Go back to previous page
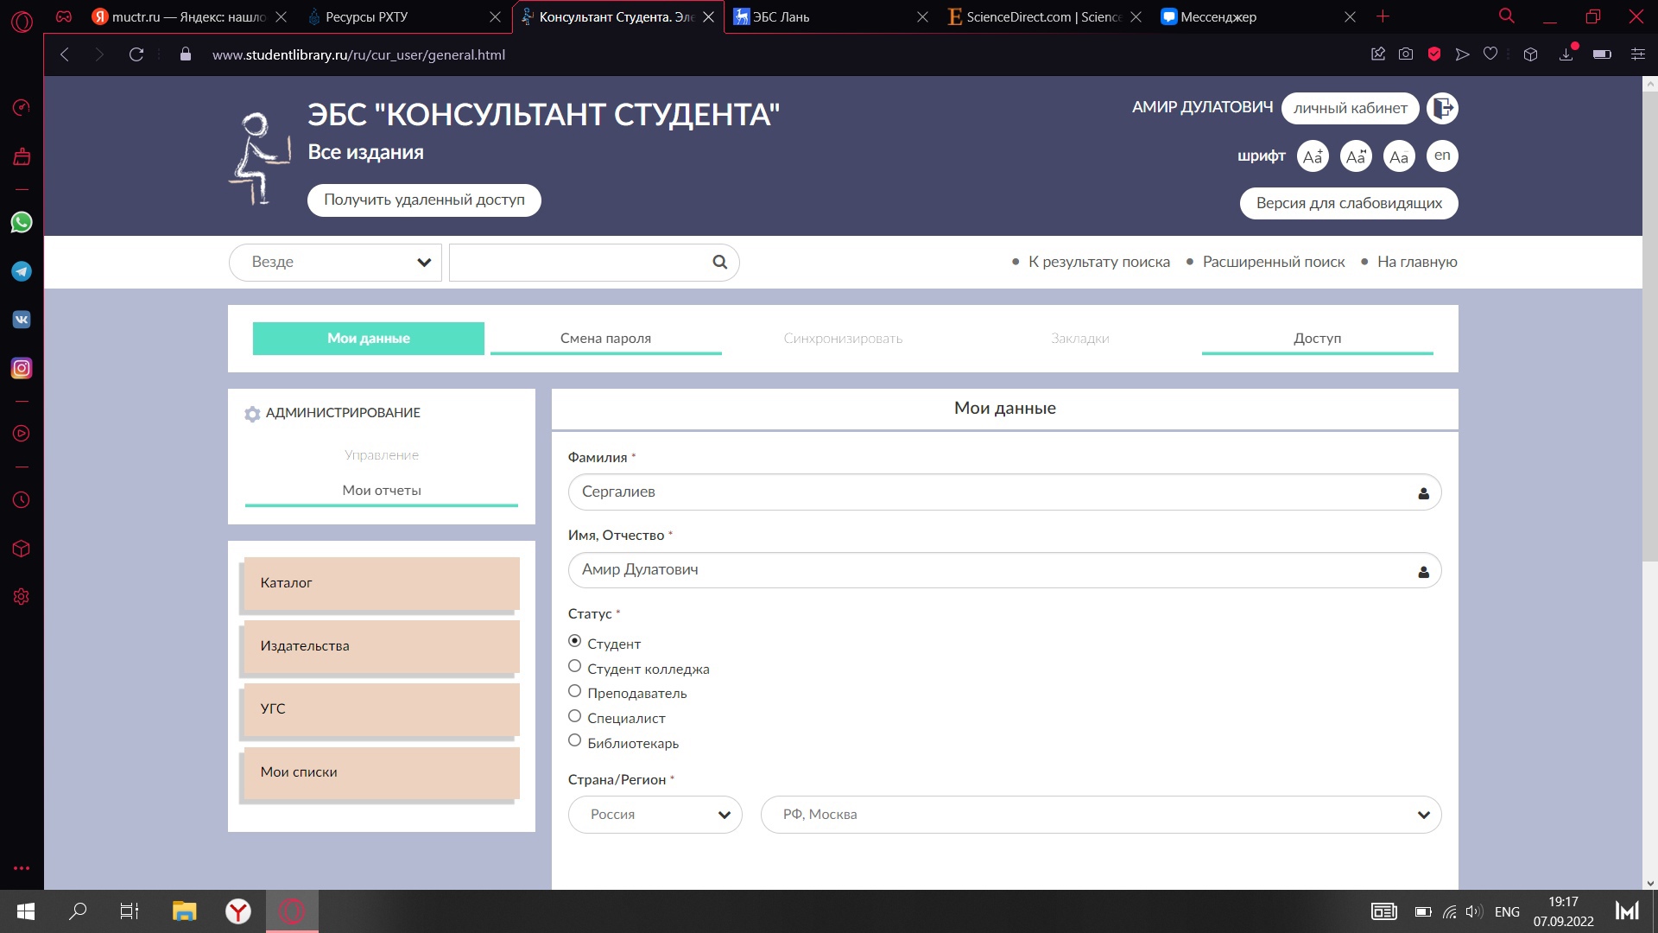The image size is (1658, 933). click(x=65, y=54)
